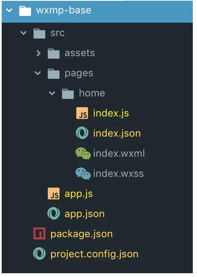Click the JS icon beside index.js
This screenshot has width=197, height=277.
[x=82, y=113]
